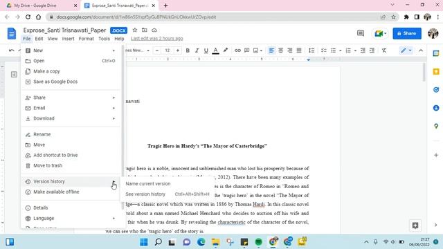Viewport: 443px width, 249px height.
Task: Decrease the font size
Action: 157,50
